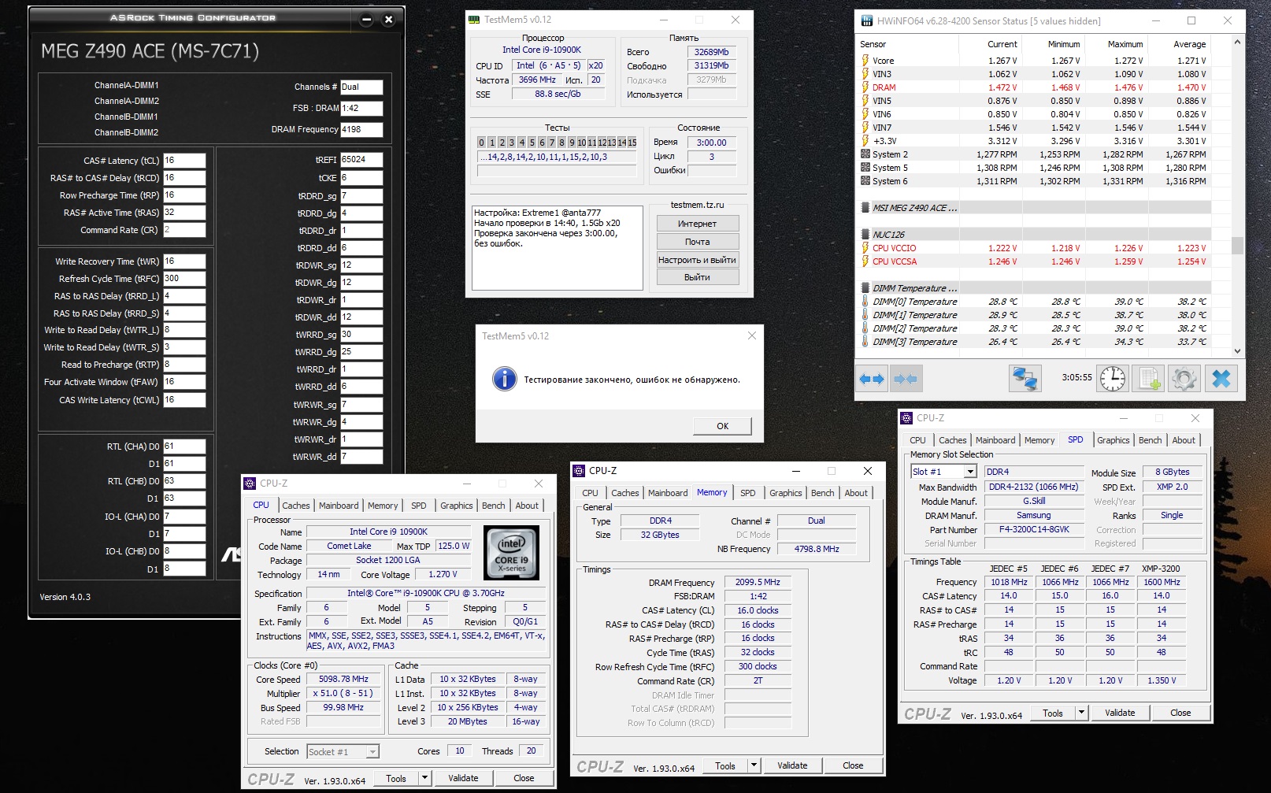Click the blue X icon in HWiNFO toolbar
Viewport: 1271px width, 793px height.
(1221, 379)
